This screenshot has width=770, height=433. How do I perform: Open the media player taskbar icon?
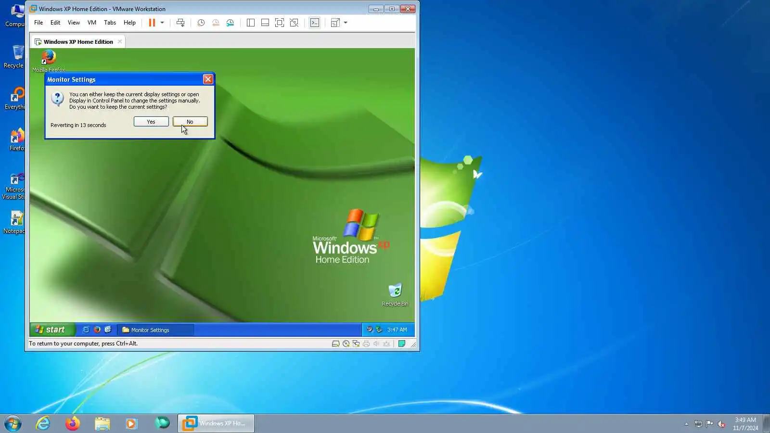pyautogui.click(x=131, y=423)
